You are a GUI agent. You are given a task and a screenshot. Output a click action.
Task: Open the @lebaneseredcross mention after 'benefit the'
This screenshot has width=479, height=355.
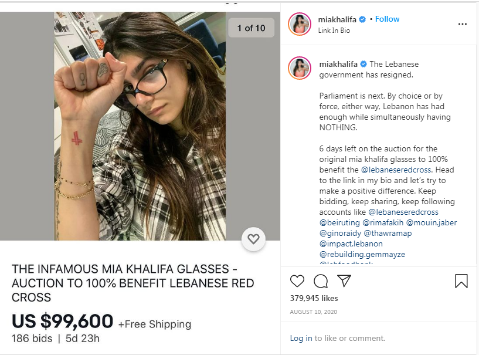(396, 170)
